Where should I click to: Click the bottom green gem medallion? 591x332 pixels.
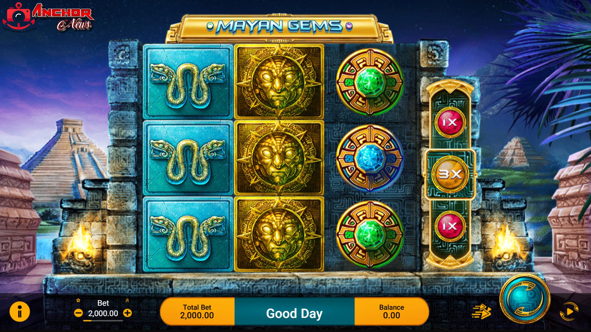pos(370,235)
